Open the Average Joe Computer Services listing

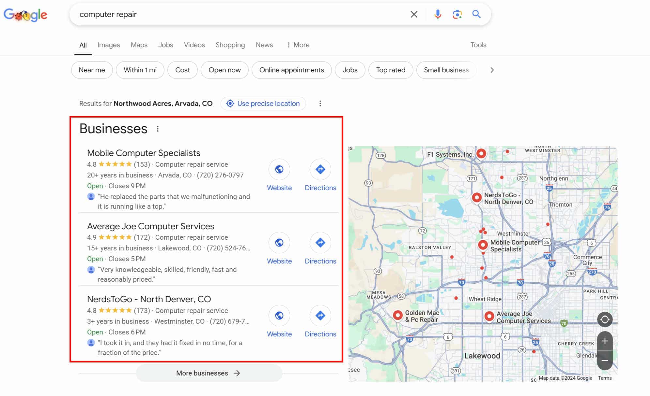click(x=151, y=226)
